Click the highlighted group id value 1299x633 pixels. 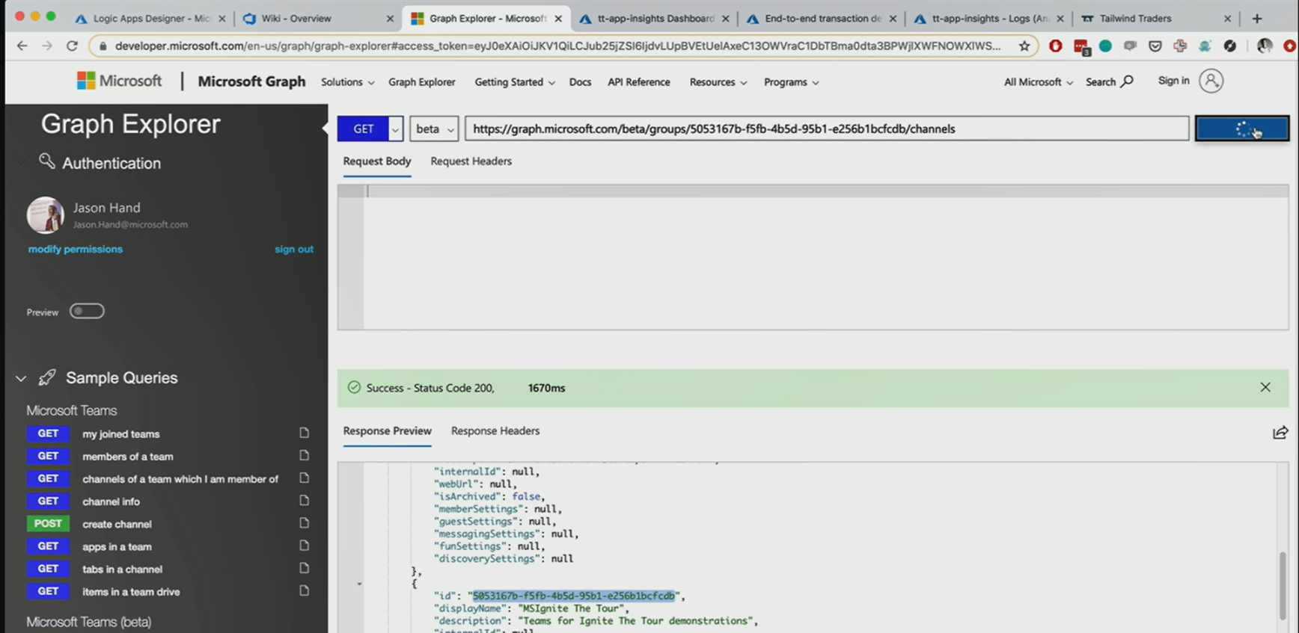click(x=573, y=596)
